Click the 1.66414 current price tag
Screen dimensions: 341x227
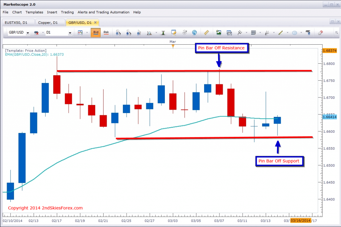329,117
